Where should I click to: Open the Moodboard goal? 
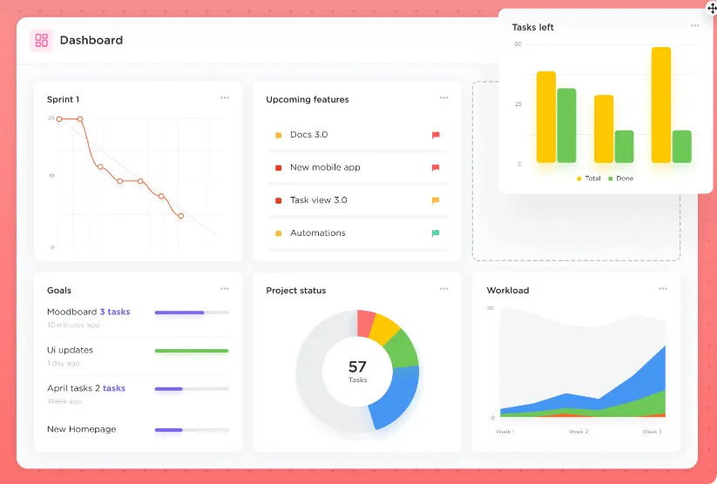(138, 318)
